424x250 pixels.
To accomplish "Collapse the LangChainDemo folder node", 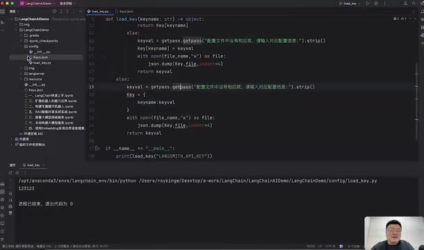I will [16, 30].
